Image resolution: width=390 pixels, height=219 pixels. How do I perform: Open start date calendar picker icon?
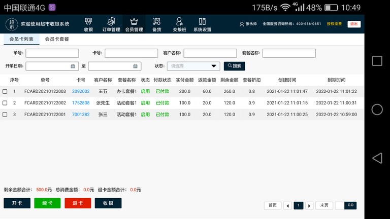73,66
